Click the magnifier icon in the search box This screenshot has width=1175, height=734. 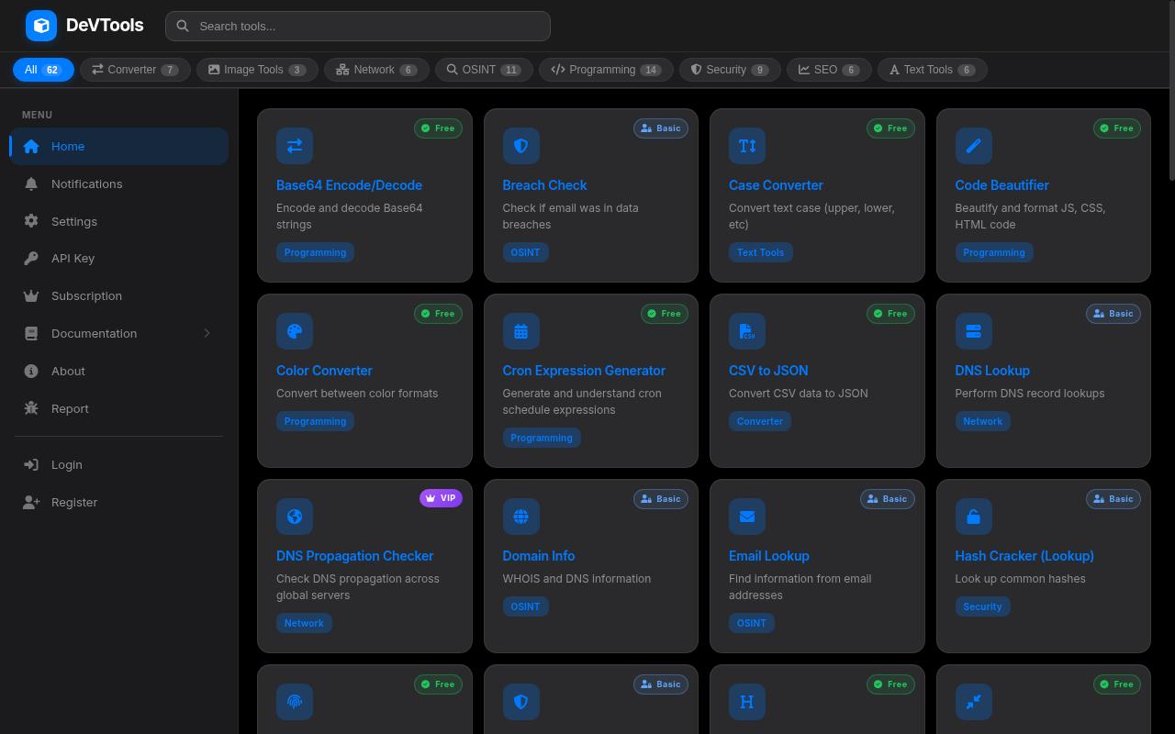[x=183, y=26]
